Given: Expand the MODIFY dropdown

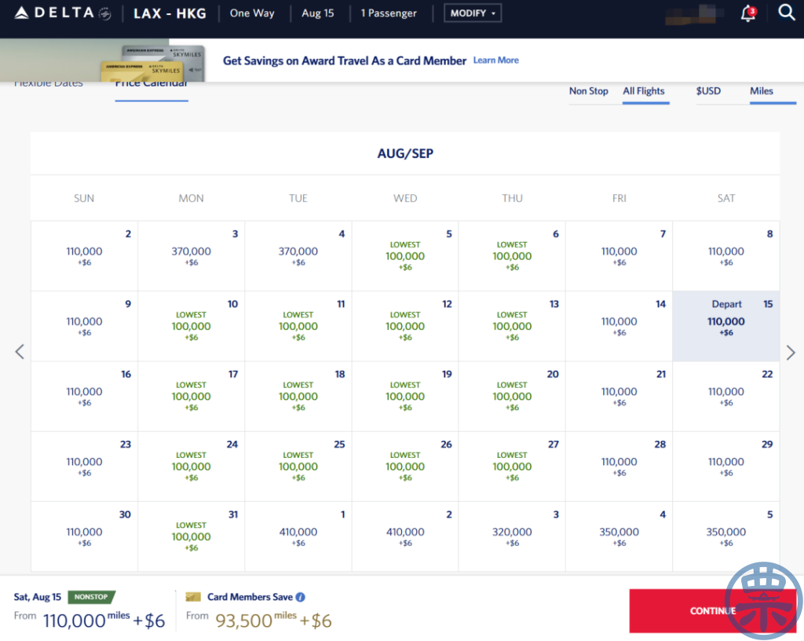Looking at the screenshot, I should coord(472,13).
